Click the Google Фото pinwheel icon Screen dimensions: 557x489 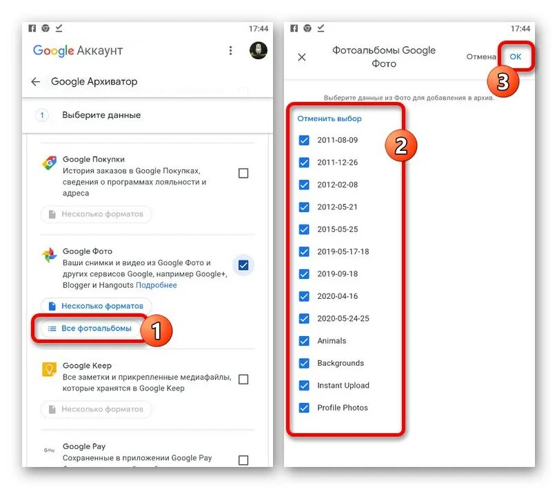[50, 255]
